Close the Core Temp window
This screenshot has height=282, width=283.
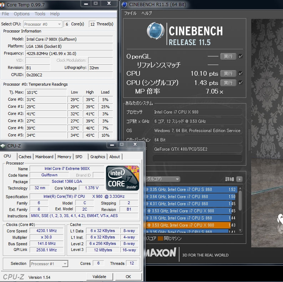click(x=109, y=3)
